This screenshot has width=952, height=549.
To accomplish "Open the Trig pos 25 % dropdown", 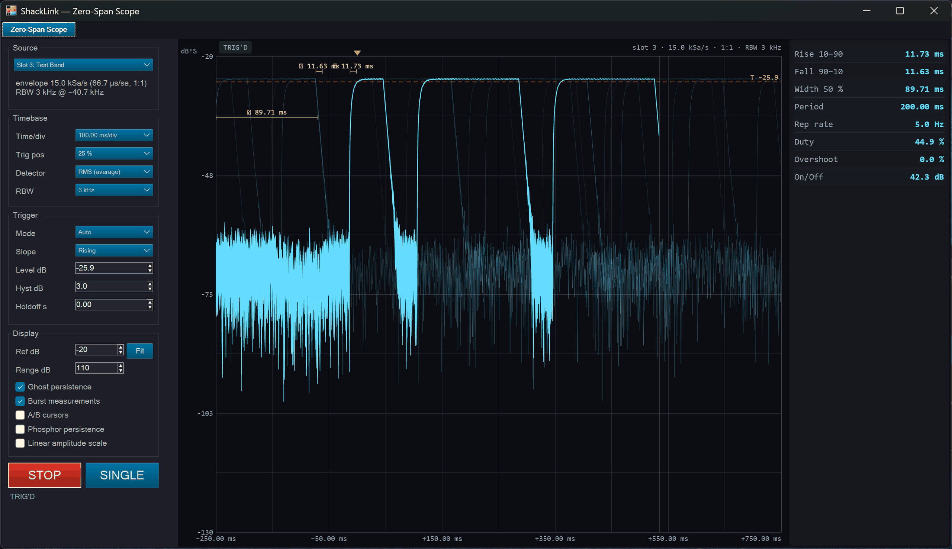I will click(114, 154).
